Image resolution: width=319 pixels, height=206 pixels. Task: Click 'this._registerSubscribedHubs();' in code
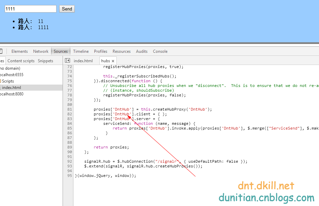140,76
